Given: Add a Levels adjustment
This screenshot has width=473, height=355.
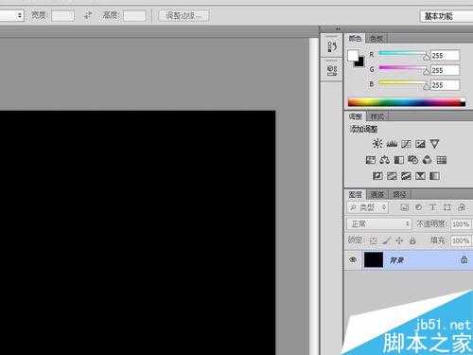Looking at the screenshot, I should click(392, 144).
